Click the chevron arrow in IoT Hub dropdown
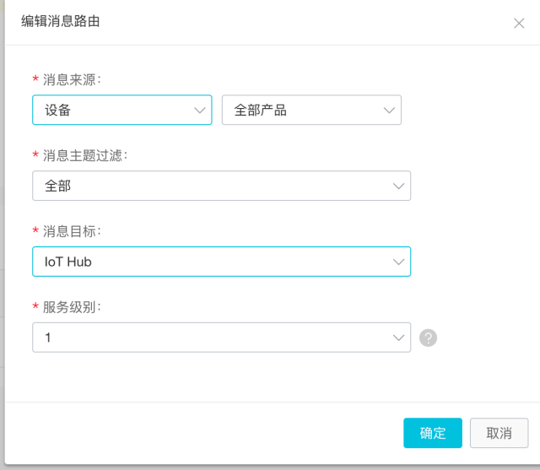 [x=398, y=262]
